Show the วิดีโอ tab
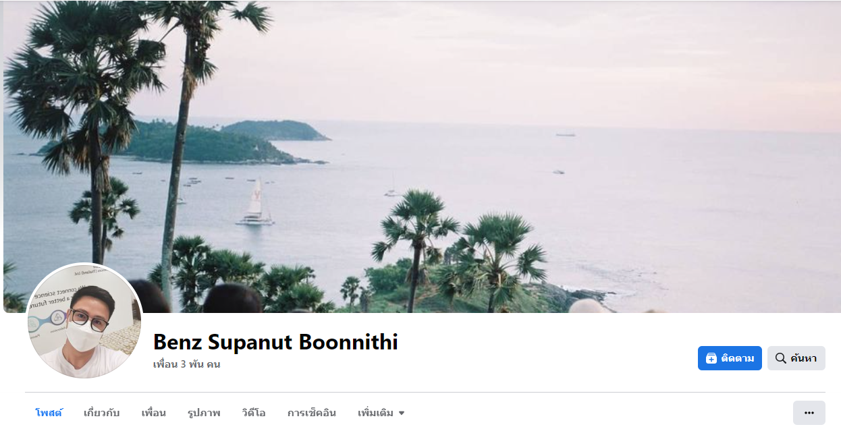Image resolution: width=841 pixels, height=429 pixels. click(x=254, y=413)
